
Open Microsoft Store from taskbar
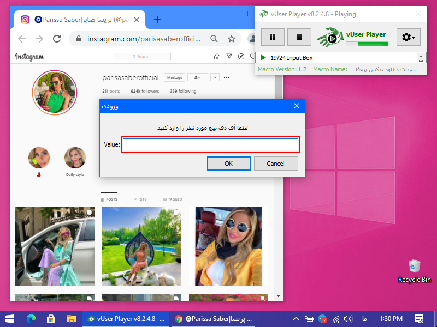[51, 319]
